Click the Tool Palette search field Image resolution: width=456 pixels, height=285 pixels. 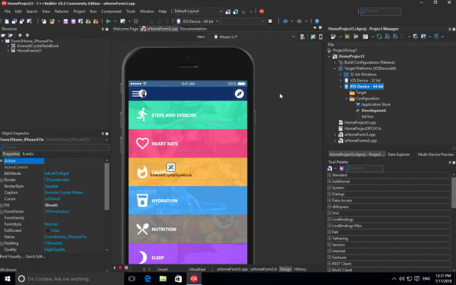click(364, 168)
